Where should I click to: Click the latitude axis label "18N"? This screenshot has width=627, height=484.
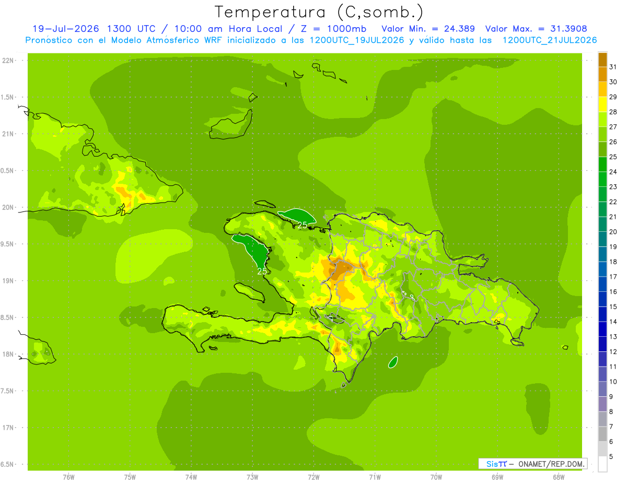(9, 354)
